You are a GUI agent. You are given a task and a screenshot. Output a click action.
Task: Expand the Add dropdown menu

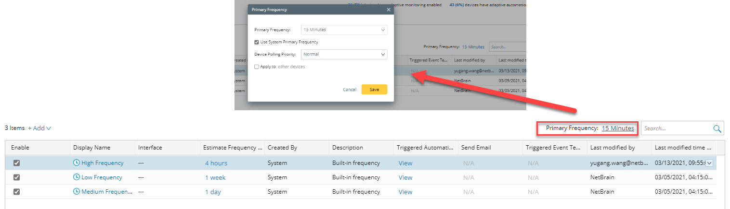click(x=40, y=128)
